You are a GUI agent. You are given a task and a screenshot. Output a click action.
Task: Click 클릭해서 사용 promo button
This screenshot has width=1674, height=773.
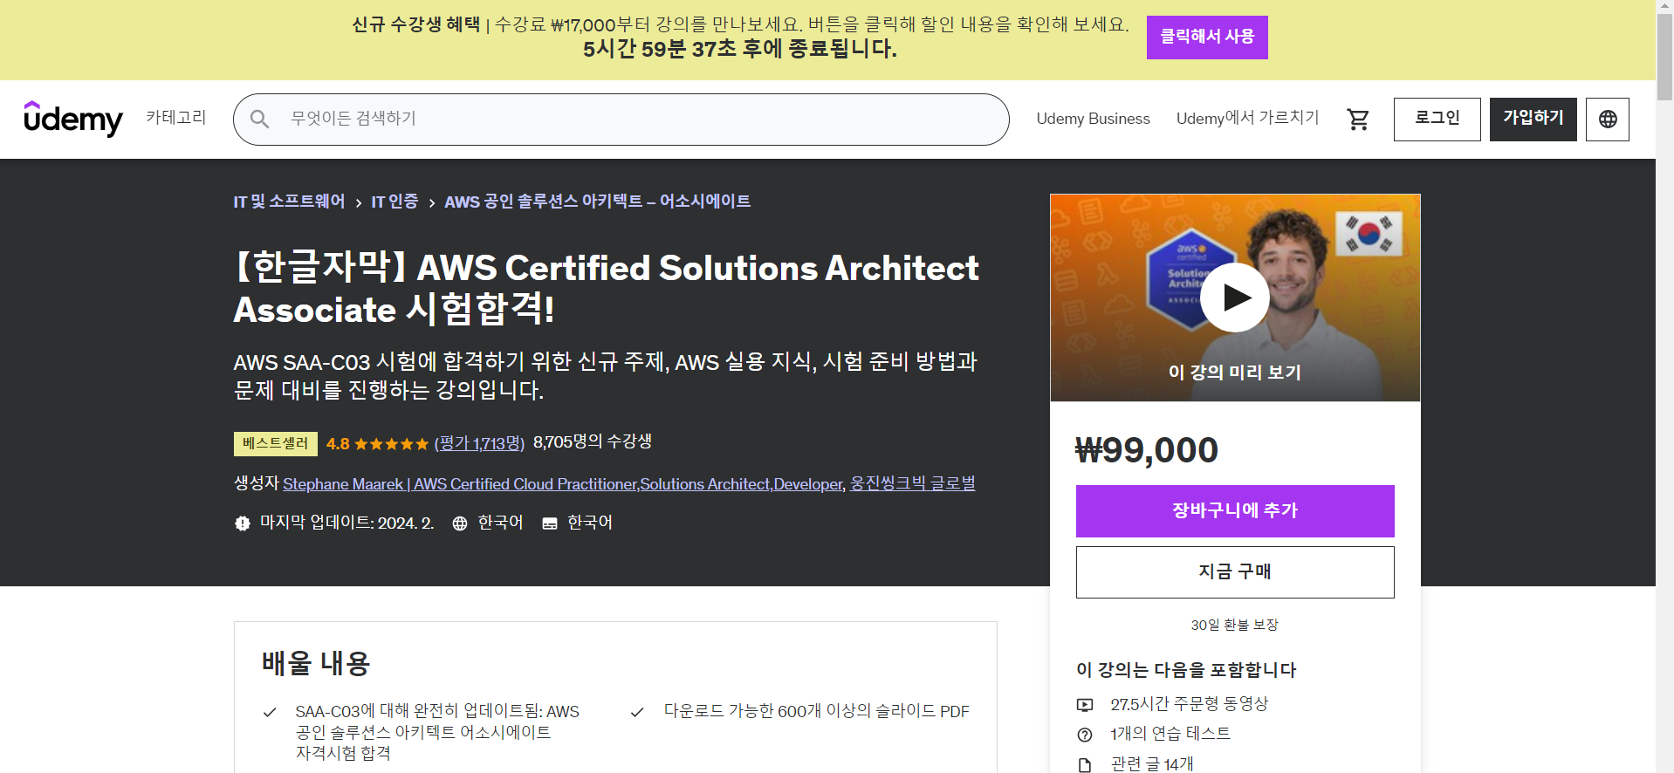pos(1207,38)
